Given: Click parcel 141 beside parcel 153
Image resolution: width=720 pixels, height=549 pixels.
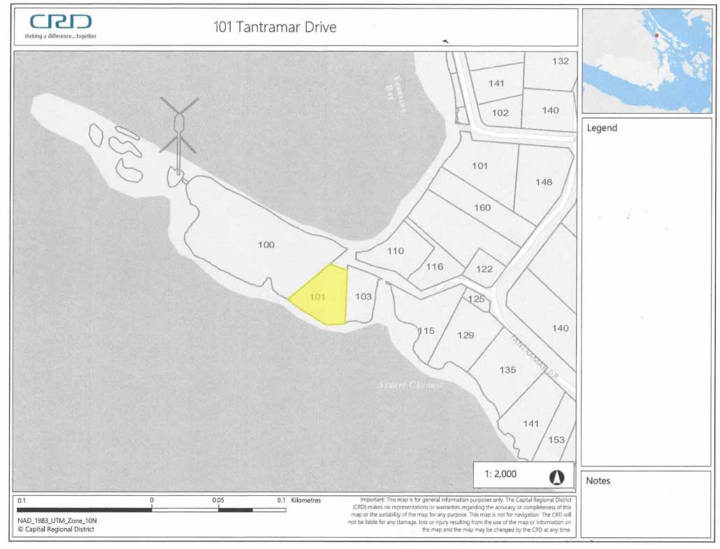Looking at the screenshot, I should [531, 424].
